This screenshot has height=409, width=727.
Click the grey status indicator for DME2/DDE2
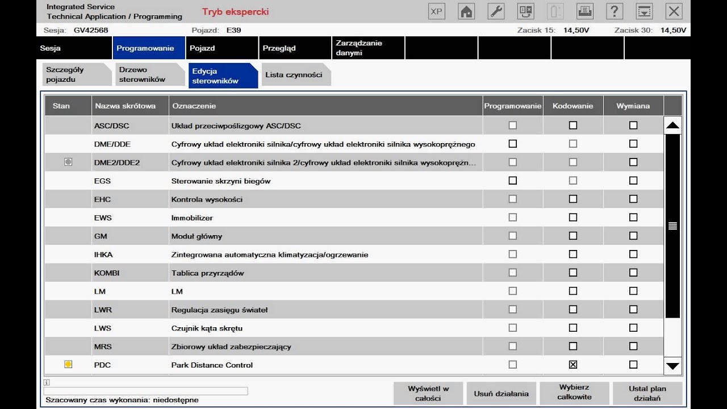(x=68, y=162)
